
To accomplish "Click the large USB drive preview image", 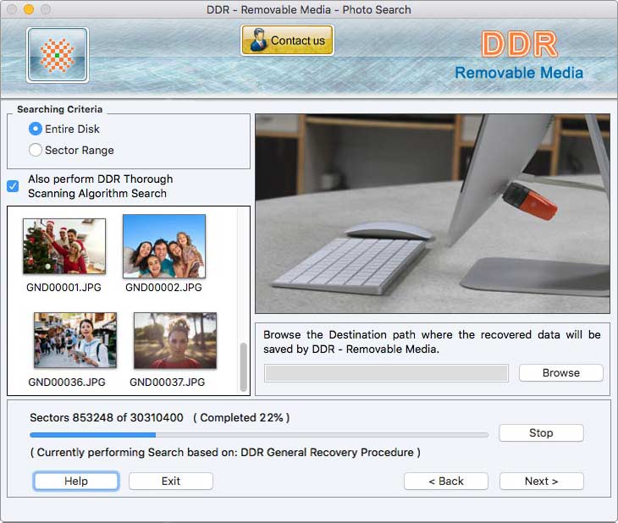I will 433,213.
